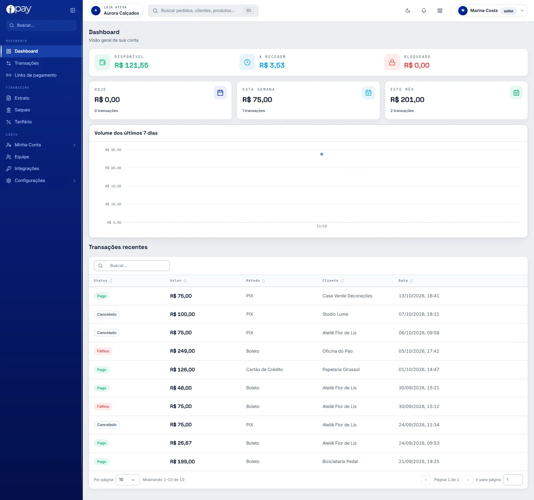Click the calendar icon in Este Mês card
Image resolution: width=534 pixels, height=500 pixels.
click(516, 93)
